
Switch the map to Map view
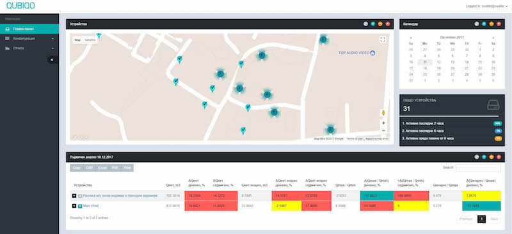click(77, 40)
